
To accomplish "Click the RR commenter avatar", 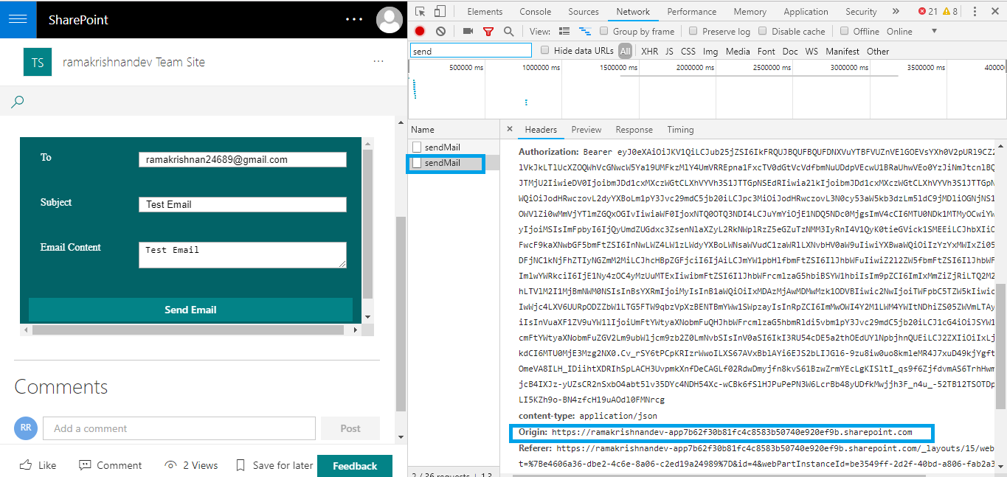I will point(25,428).
